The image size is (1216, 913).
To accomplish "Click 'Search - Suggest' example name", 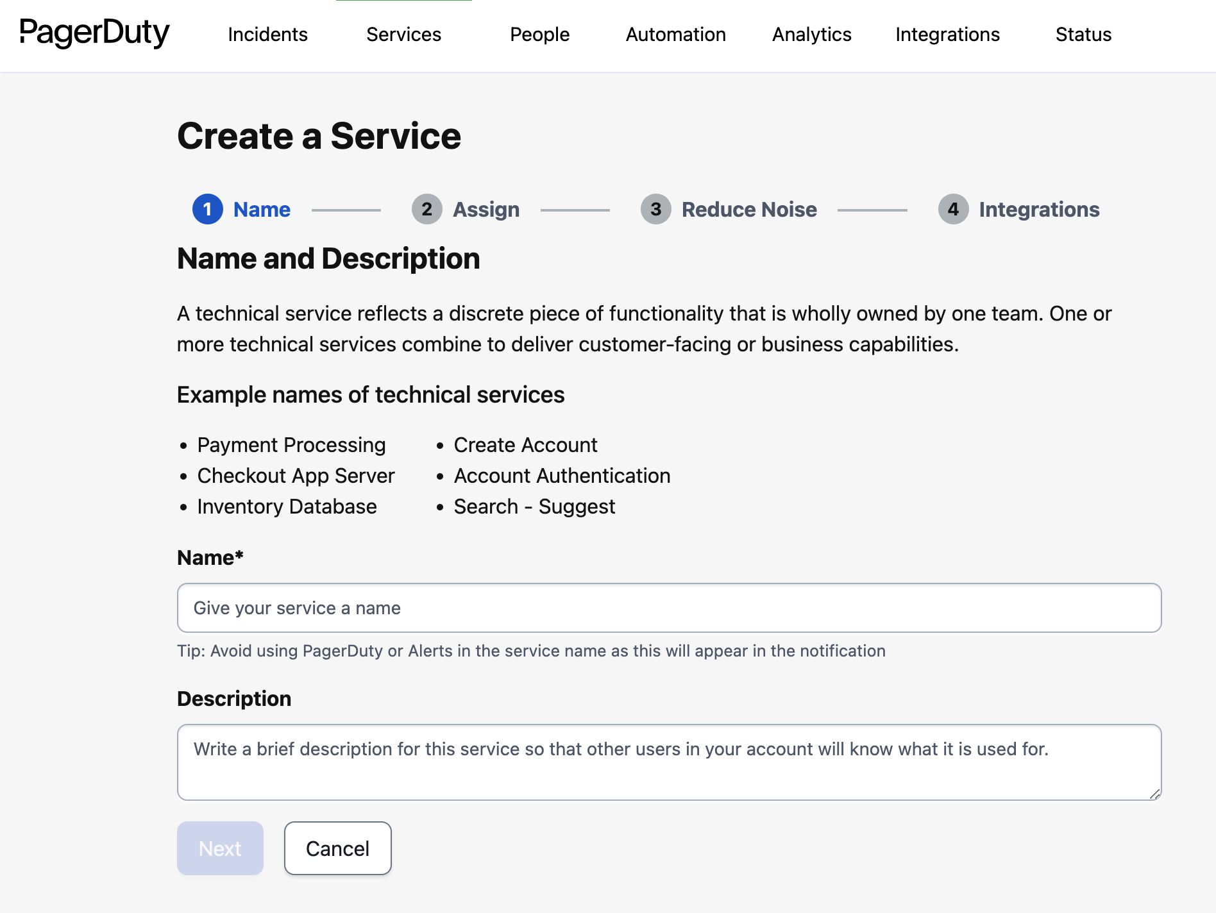I will 534,507.
